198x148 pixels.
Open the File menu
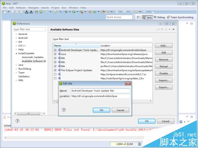5,7
